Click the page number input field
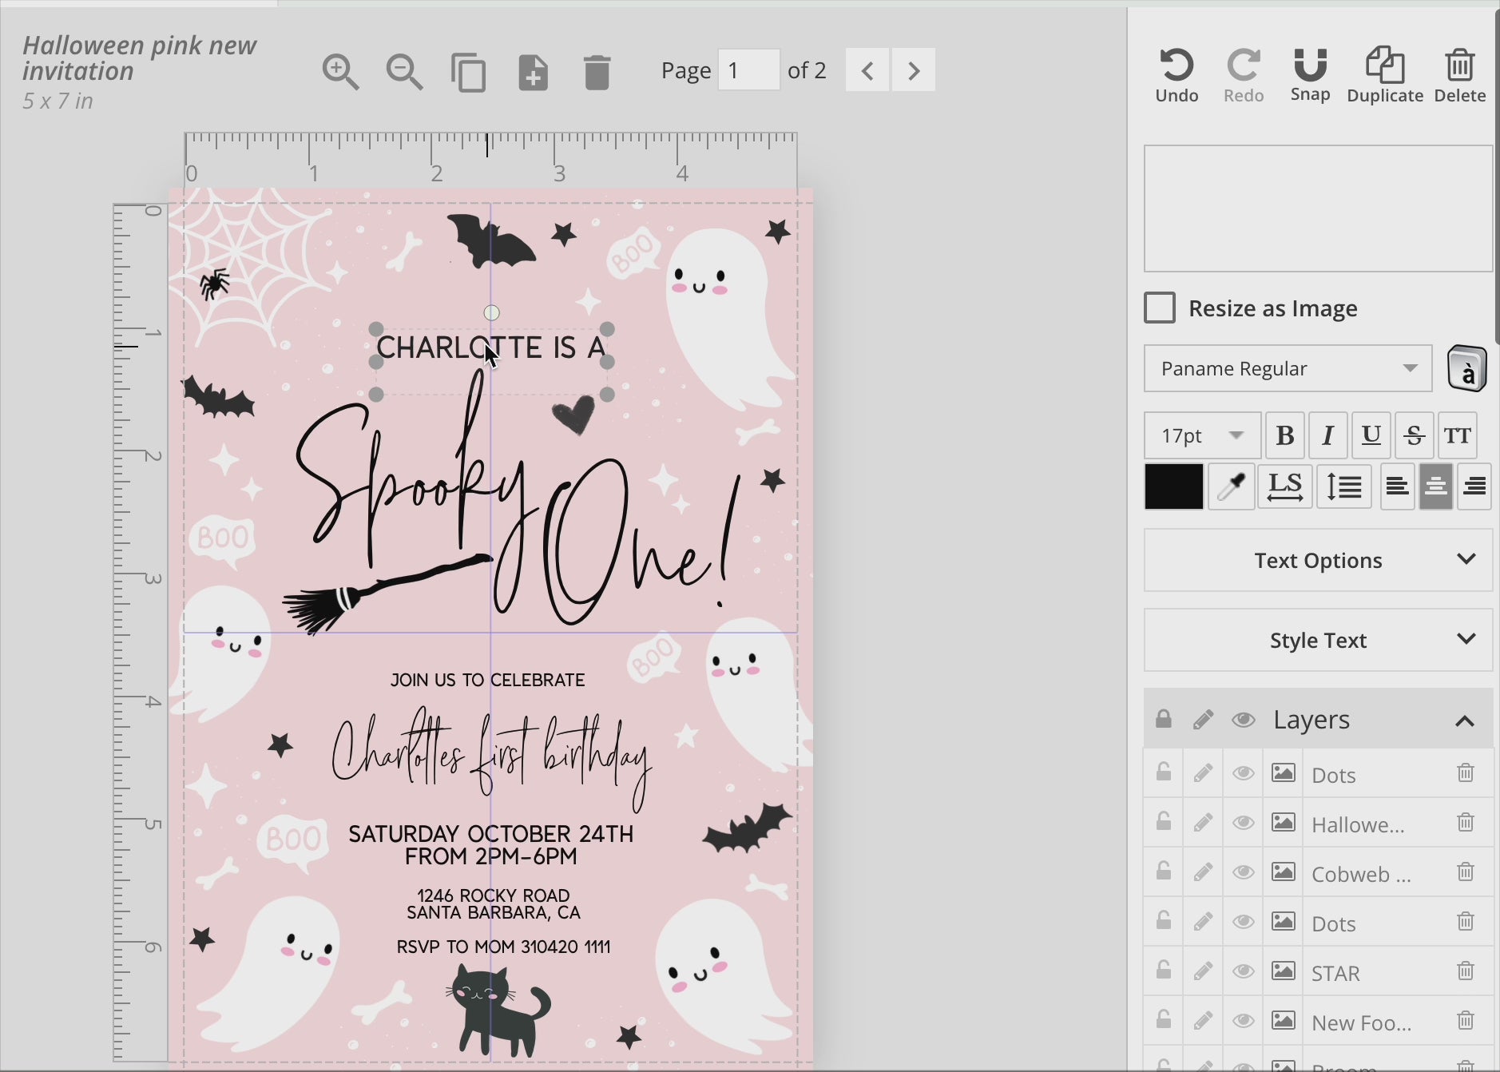The height and width of the screenshot is (1072, 1500). (748, 70)
